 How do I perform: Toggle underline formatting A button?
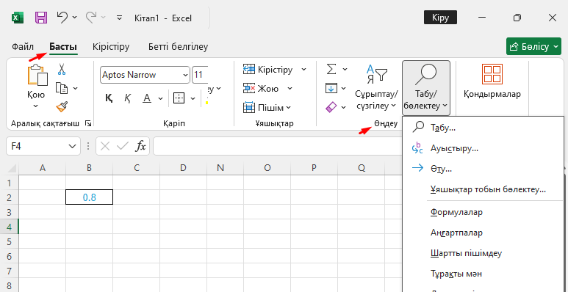(x=147, y=98)
